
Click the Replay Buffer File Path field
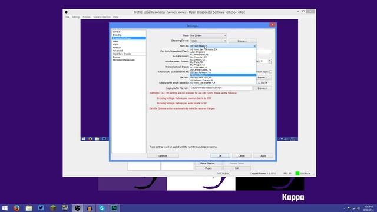coord(221,88)
